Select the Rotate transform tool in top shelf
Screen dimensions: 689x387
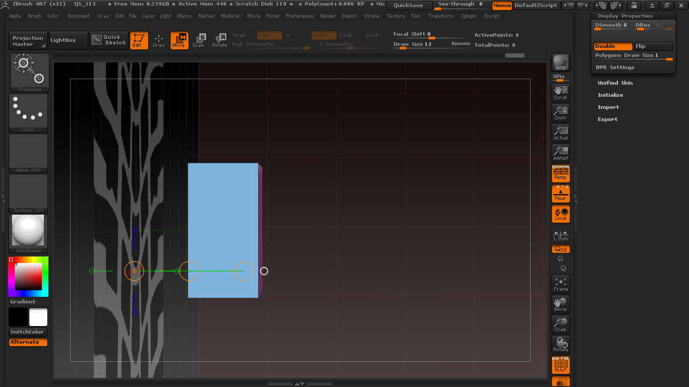pos(219,40)
